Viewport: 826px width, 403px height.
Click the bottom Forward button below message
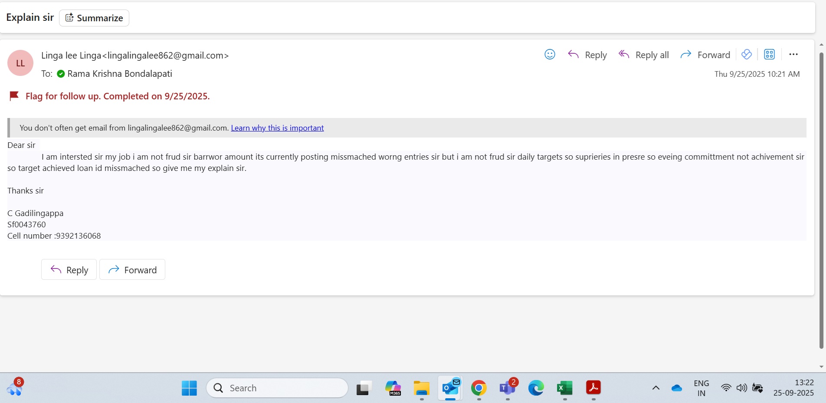click(x=132, y=270)
